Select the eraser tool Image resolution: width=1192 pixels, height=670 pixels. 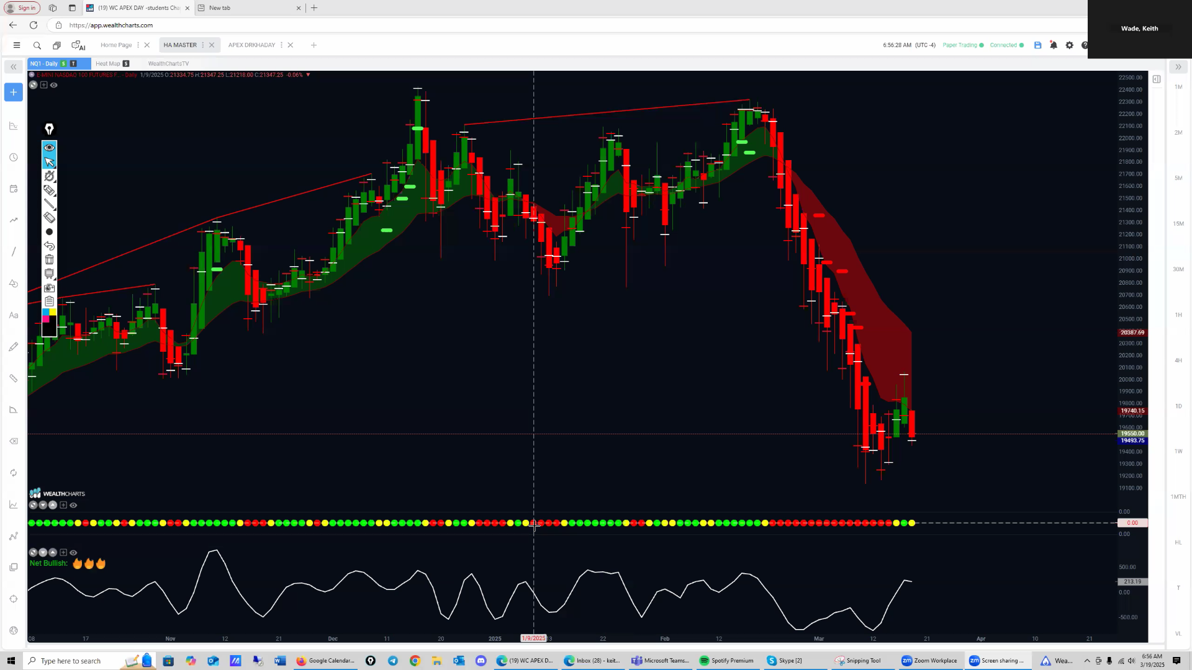pos(49,218)
